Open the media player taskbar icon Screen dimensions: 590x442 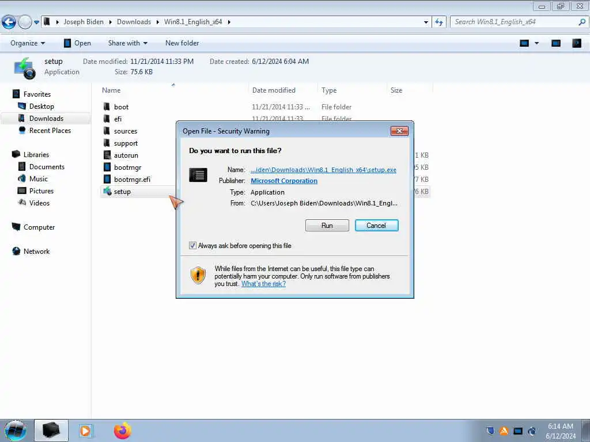(85, 430)
